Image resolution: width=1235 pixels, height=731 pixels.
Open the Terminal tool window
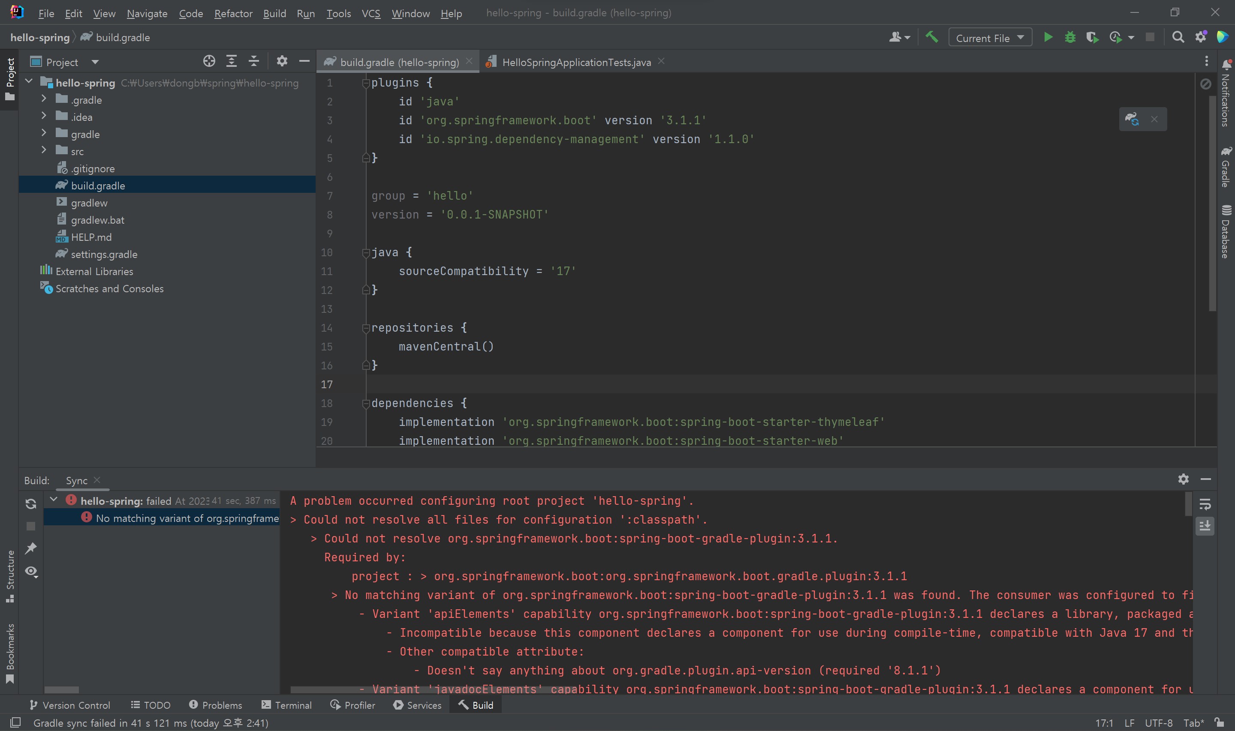pyautogui.click(x=287, y=705)
